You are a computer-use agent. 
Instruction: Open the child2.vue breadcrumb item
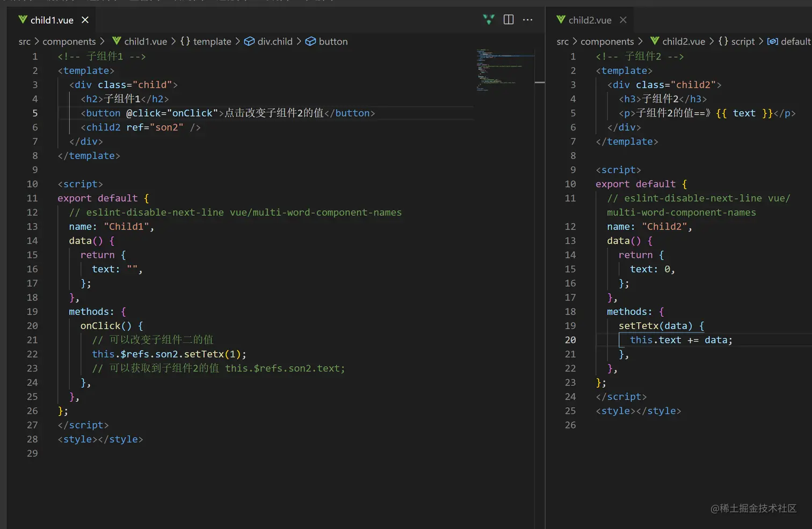[678, 41]
